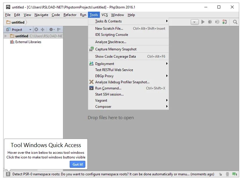Viewport: 245px width, 180px height.
Task: Click the Run (play) toolbar icon
Action: 203,22
